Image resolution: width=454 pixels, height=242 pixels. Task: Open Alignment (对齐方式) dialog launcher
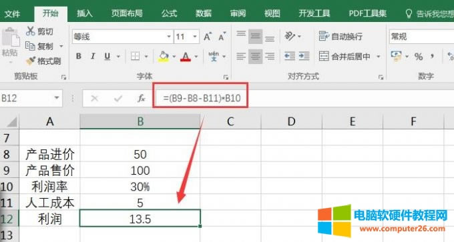pos(381,77)
